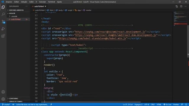The image size is (189, 106).
Task: Open the Exibir menu
Action: pyautogui.click(x=31, y=2)
